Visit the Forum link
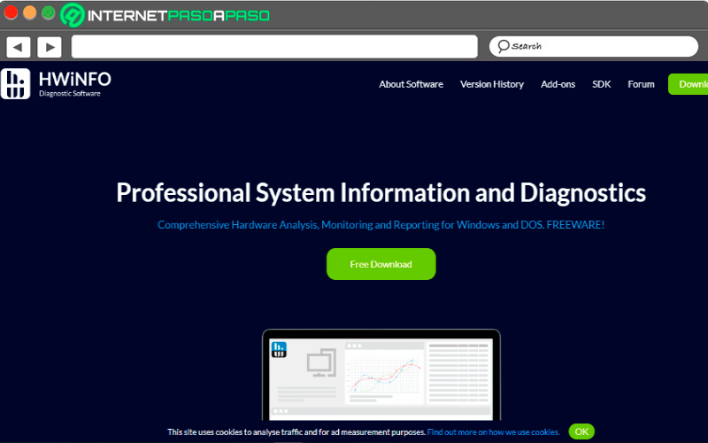The image size is (708, 443). (x=641, y=84)
